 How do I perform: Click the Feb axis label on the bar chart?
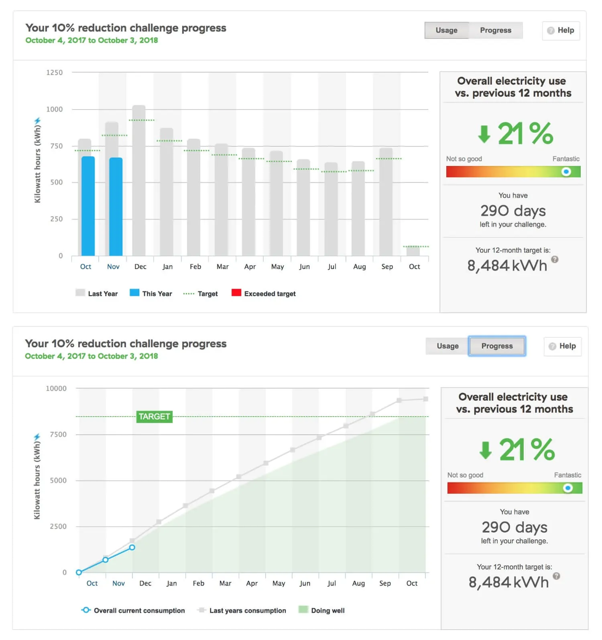coord(195,267)
